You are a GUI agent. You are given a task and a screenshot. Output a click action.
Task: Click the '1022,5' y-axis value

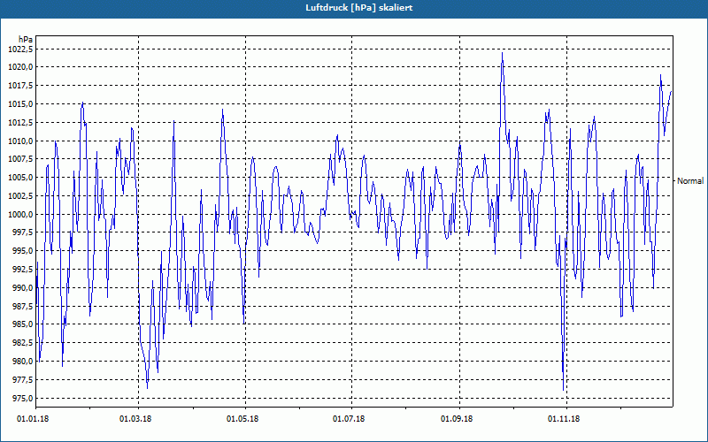[20, 49]
